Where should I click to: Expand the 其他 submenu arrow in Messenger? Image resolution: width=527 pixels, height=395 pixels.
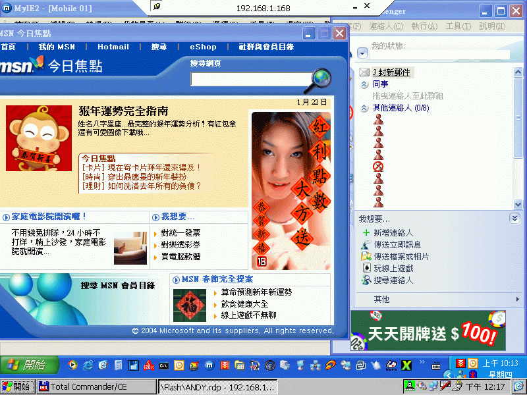pyautogui.click(x=517, y=299)
